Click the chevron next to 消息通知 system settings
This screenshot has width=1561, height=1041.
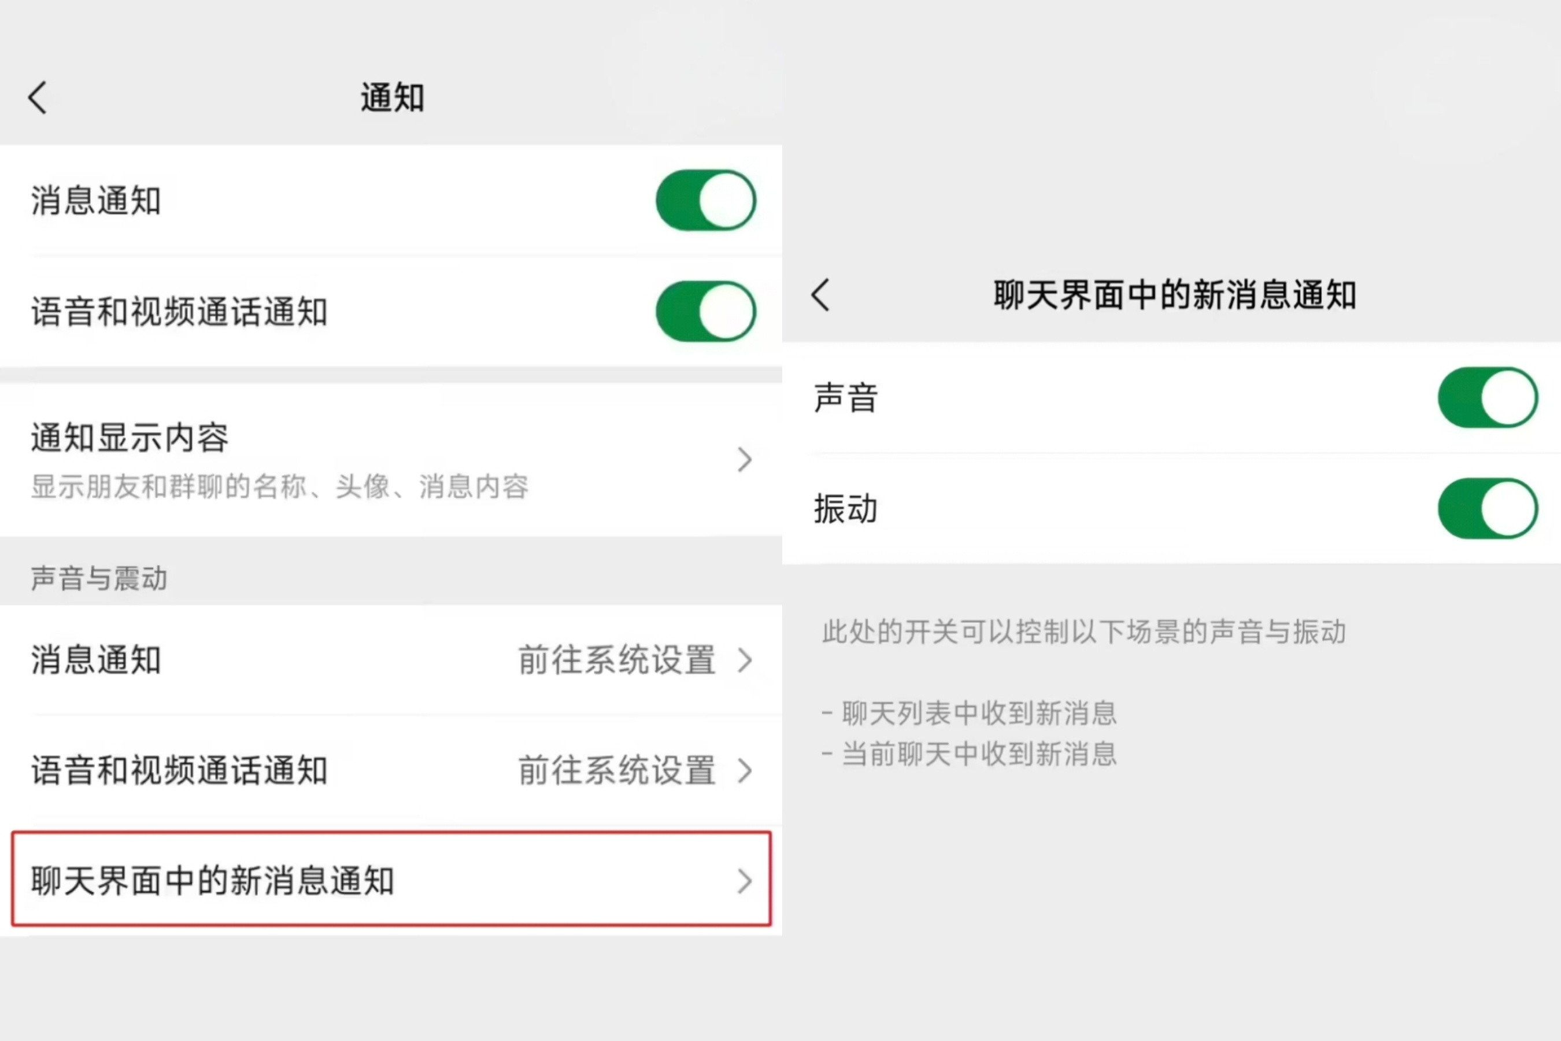click(745, 660)
